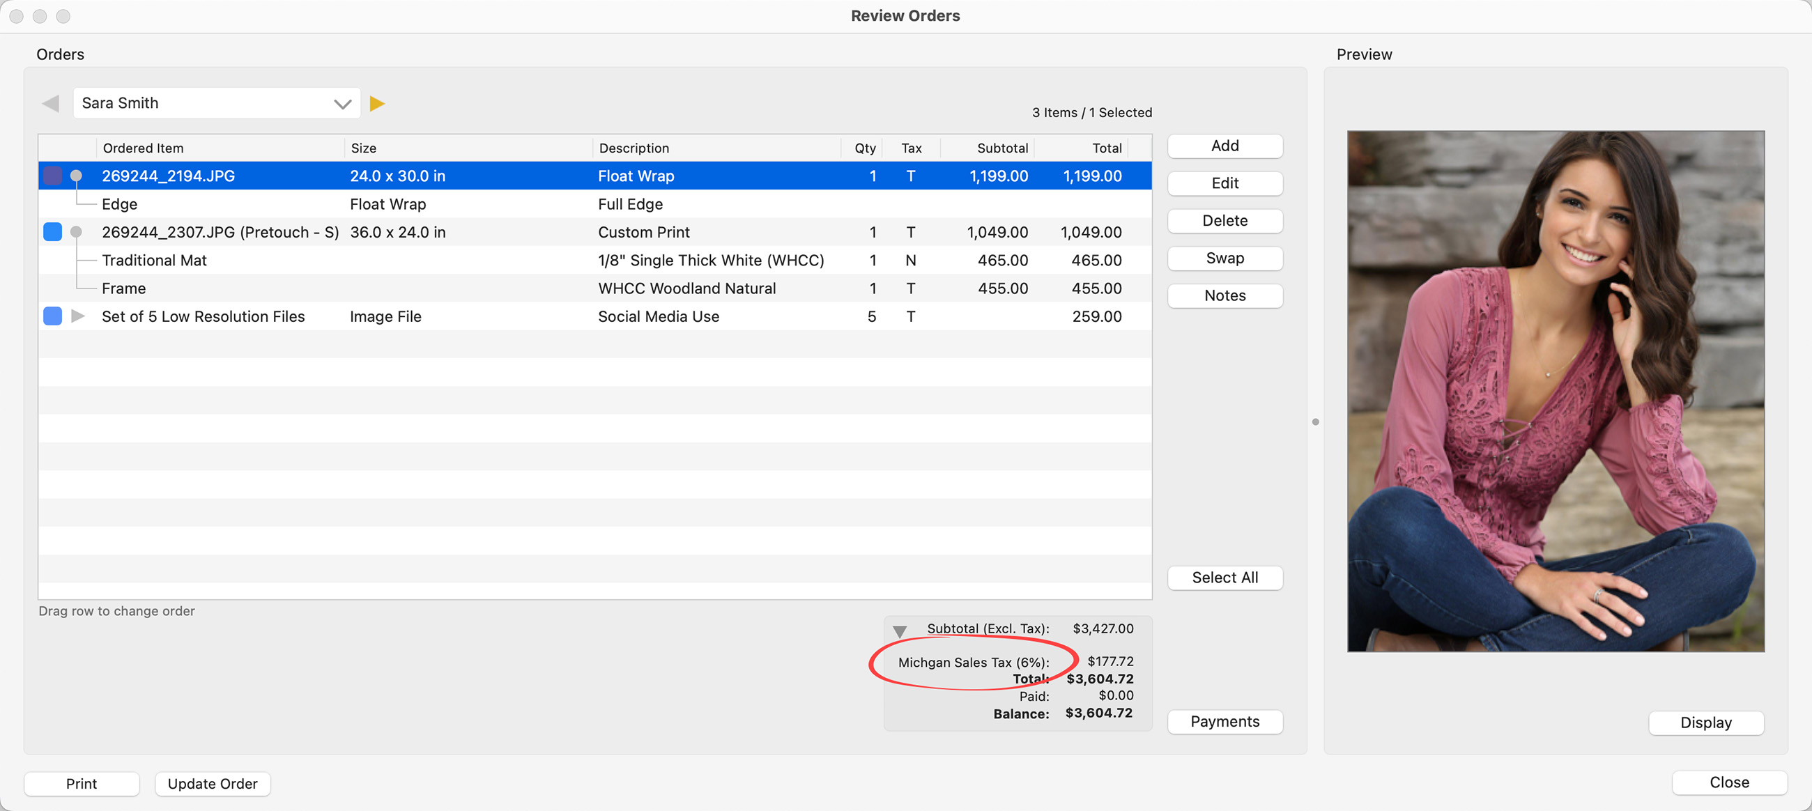Image resolution: width=1812 pixels, height=811 pixels.
Task: Click the preview panel splitter dot
Action: coord(1314,422)
